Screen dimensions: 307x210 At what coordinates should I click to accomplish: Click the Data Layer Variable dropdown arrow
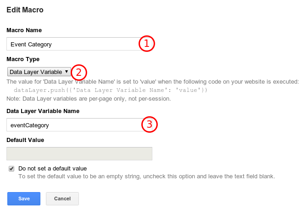click(x=67, y=72)
